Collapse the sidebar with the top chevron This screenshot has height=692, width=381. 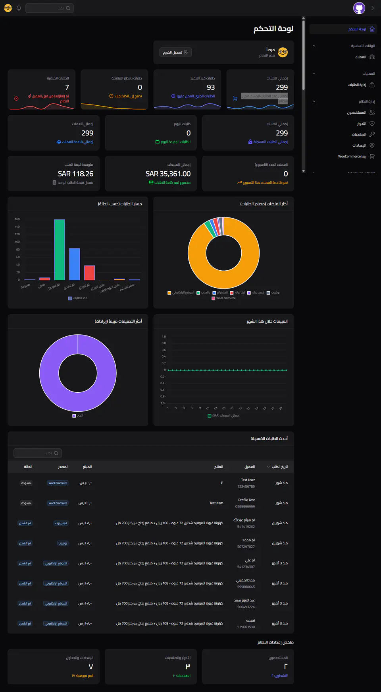coord(372,8)
